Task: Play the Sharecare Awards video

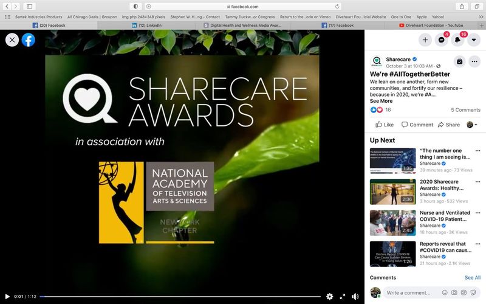Action: [7, 297]
